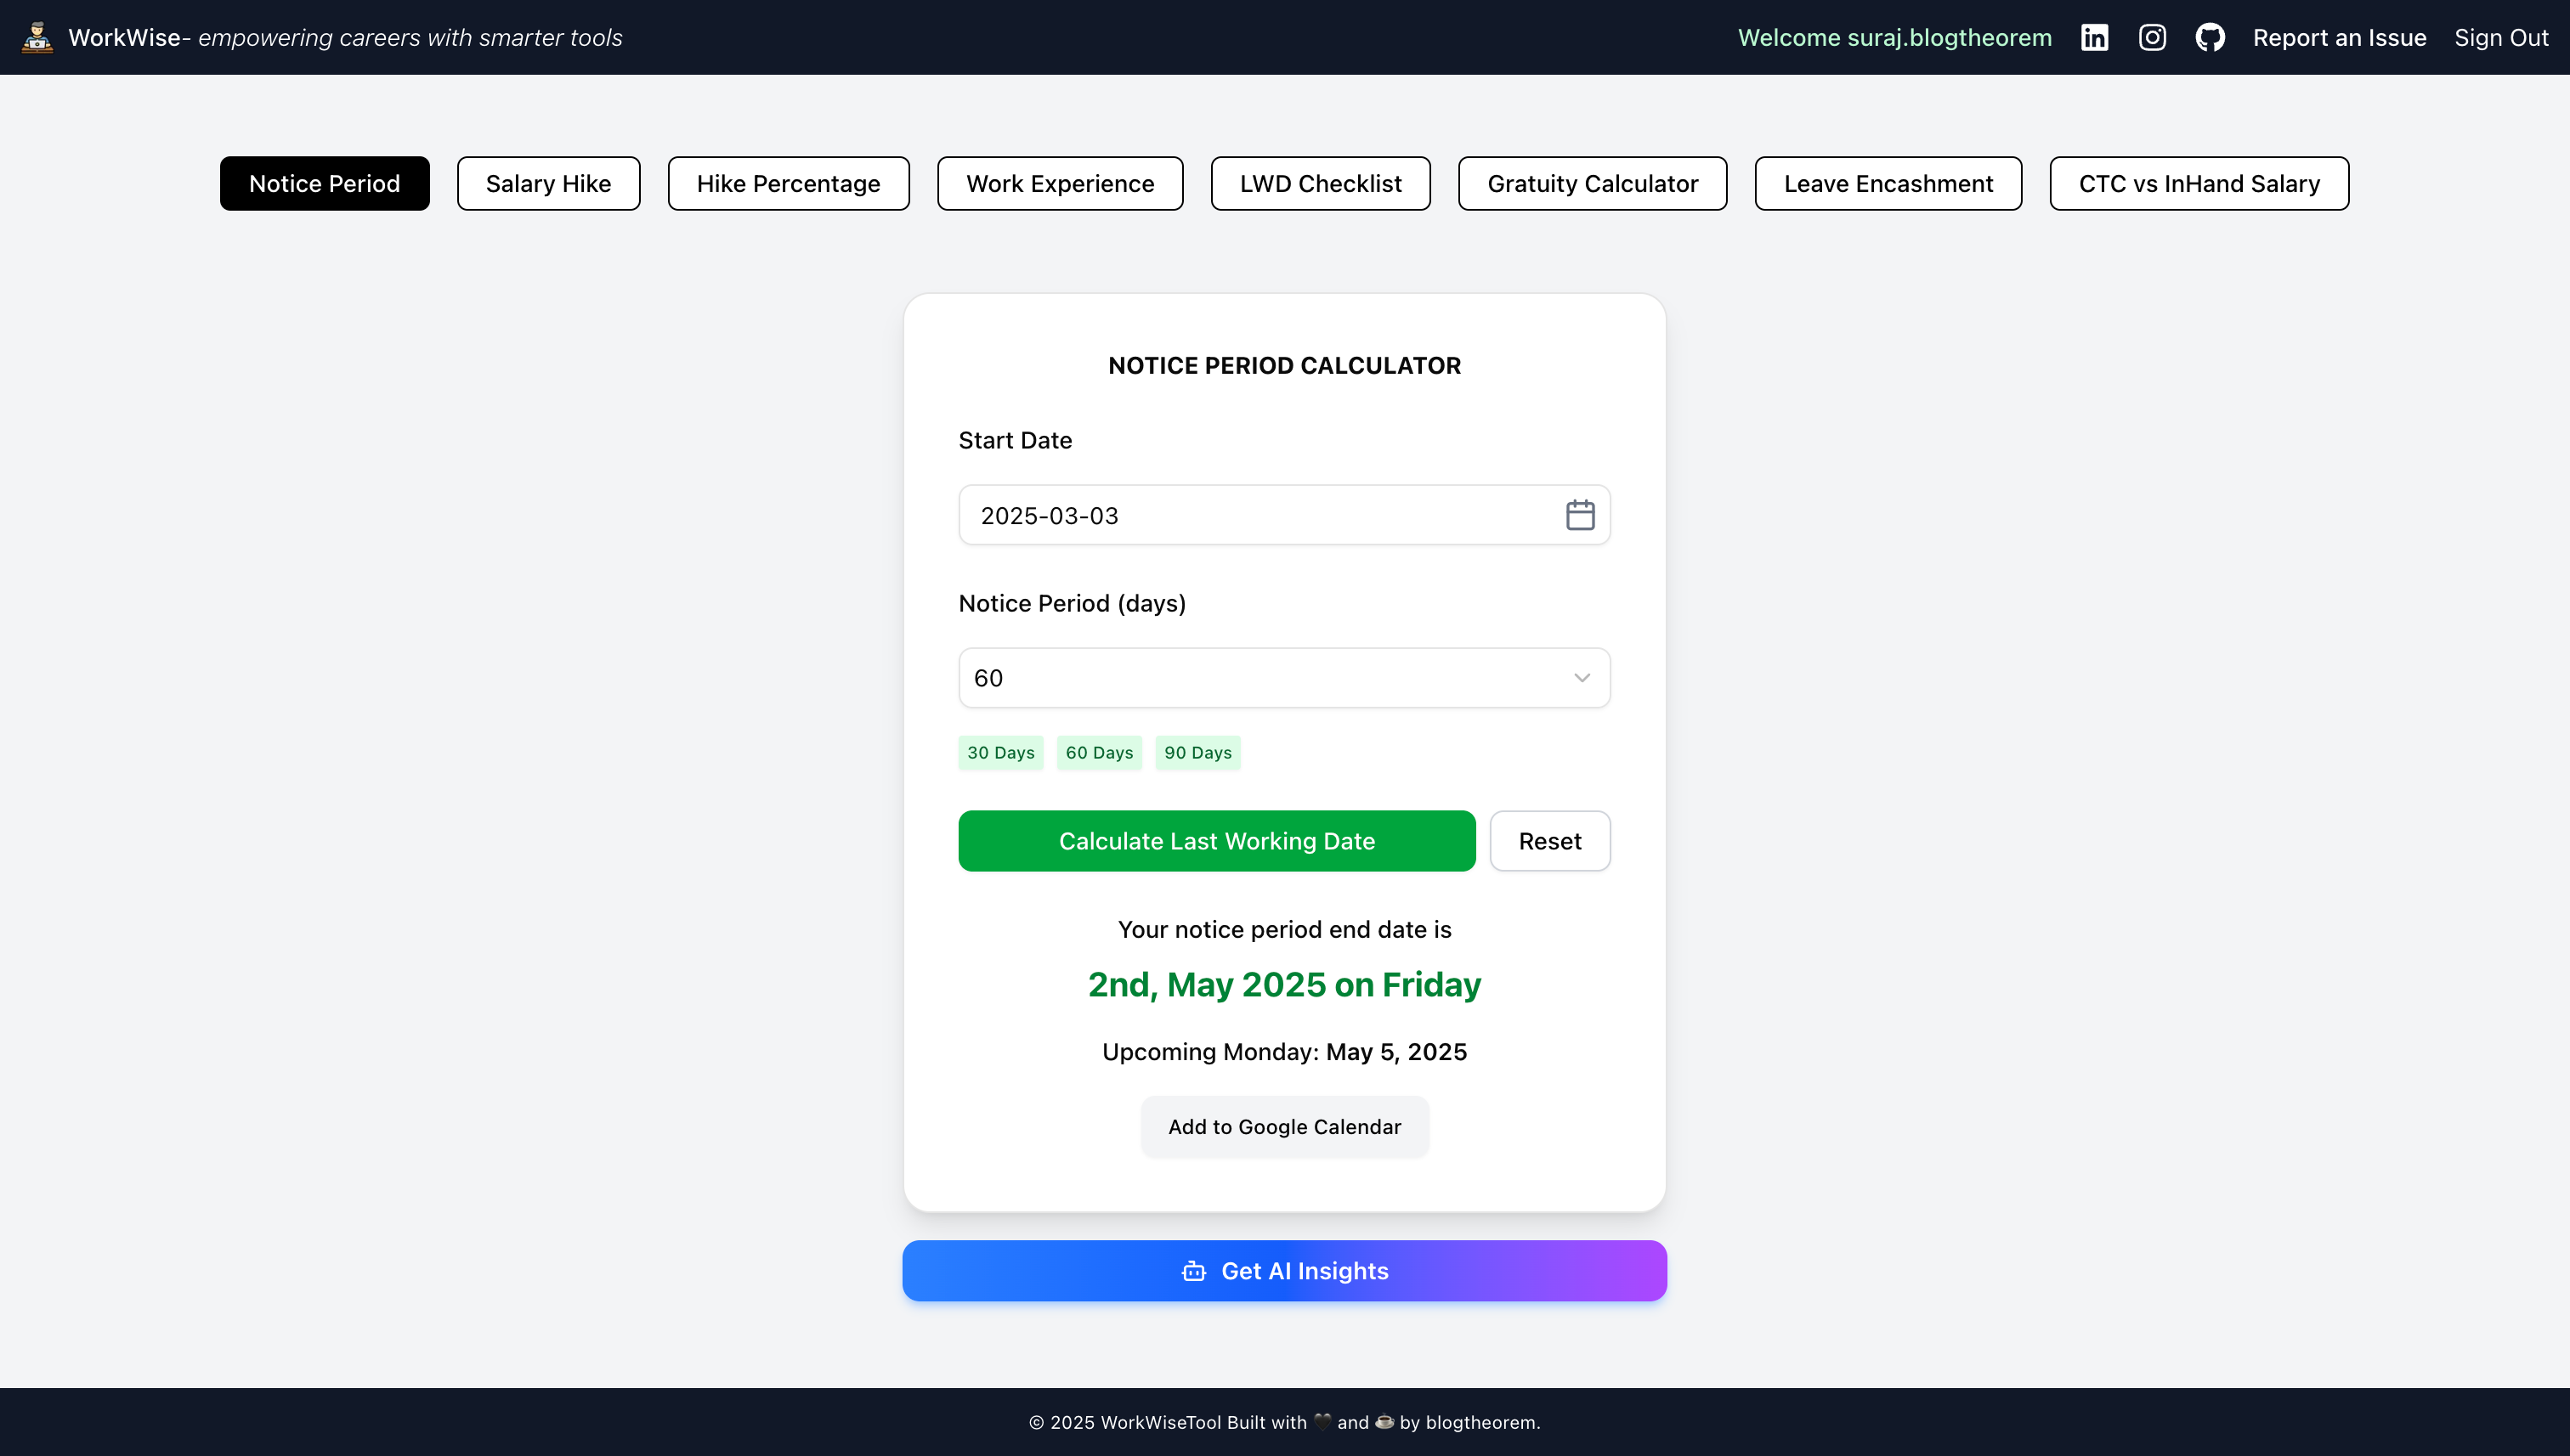Open the Gratuity Calculator tab

pyautogui.click(x=1592, y=184)
